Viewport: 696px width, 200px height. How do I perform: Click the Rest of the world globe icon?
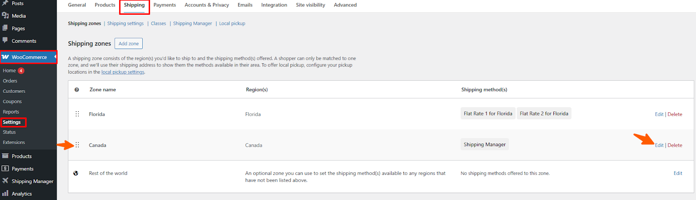76,173
